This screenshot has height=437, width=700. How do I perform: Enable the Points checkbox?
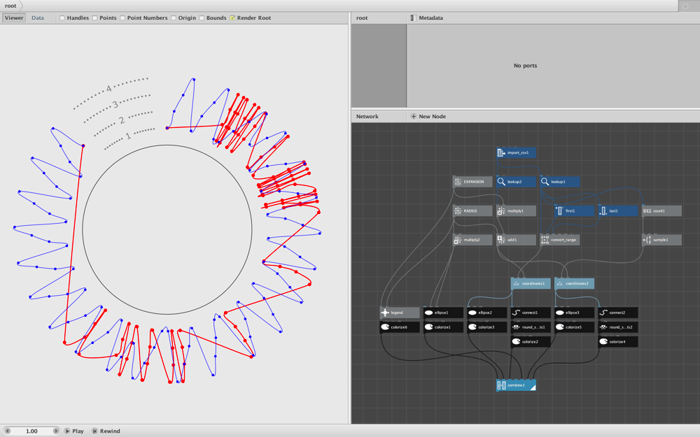tap(95, 18)
